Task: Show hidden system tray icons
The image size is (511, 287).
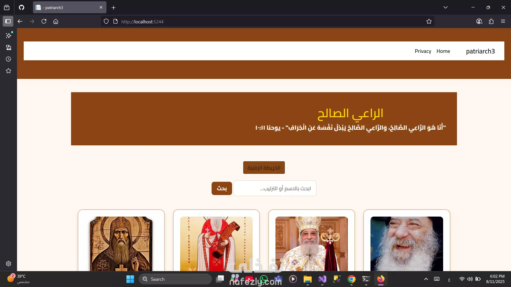Action: pyautogui.click(x=426, y=279)
